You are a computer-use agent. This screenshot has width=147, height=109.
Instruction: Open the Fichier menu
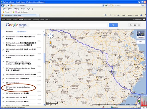tap(4, 9)
